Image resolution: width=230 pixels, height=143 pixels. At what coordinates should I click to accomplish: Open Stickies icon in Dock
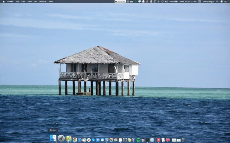[129, 140]
